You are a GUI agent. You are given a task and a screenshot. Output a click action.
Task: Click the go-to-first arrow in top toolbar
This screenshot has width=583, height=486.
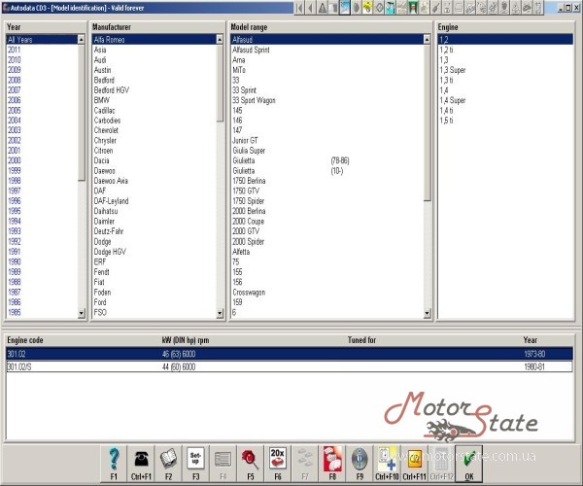click(299, 8)
